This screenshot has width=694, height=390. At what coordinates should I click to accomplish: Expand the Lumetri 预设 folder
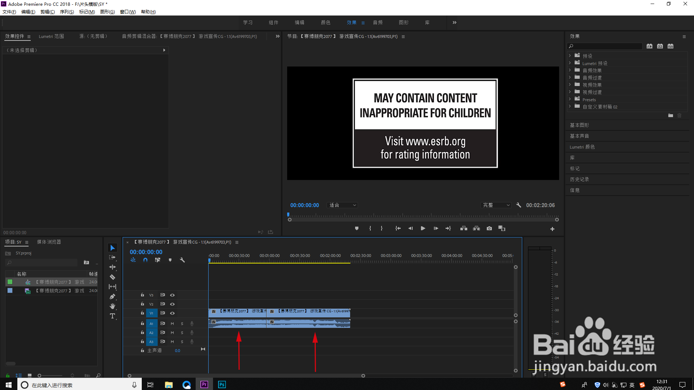[x=570, y=63]
